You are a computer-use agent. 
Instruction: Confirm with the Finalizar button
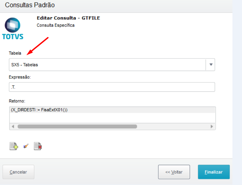(214, 172)
